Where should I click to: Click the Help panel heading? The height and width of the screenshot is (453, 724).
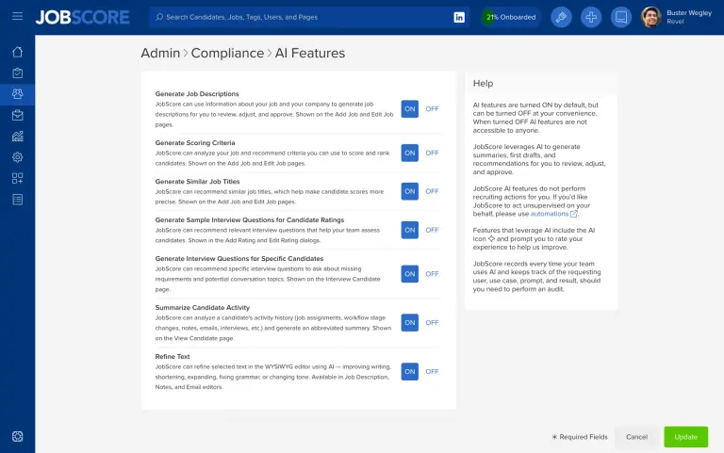click(483, 84)
